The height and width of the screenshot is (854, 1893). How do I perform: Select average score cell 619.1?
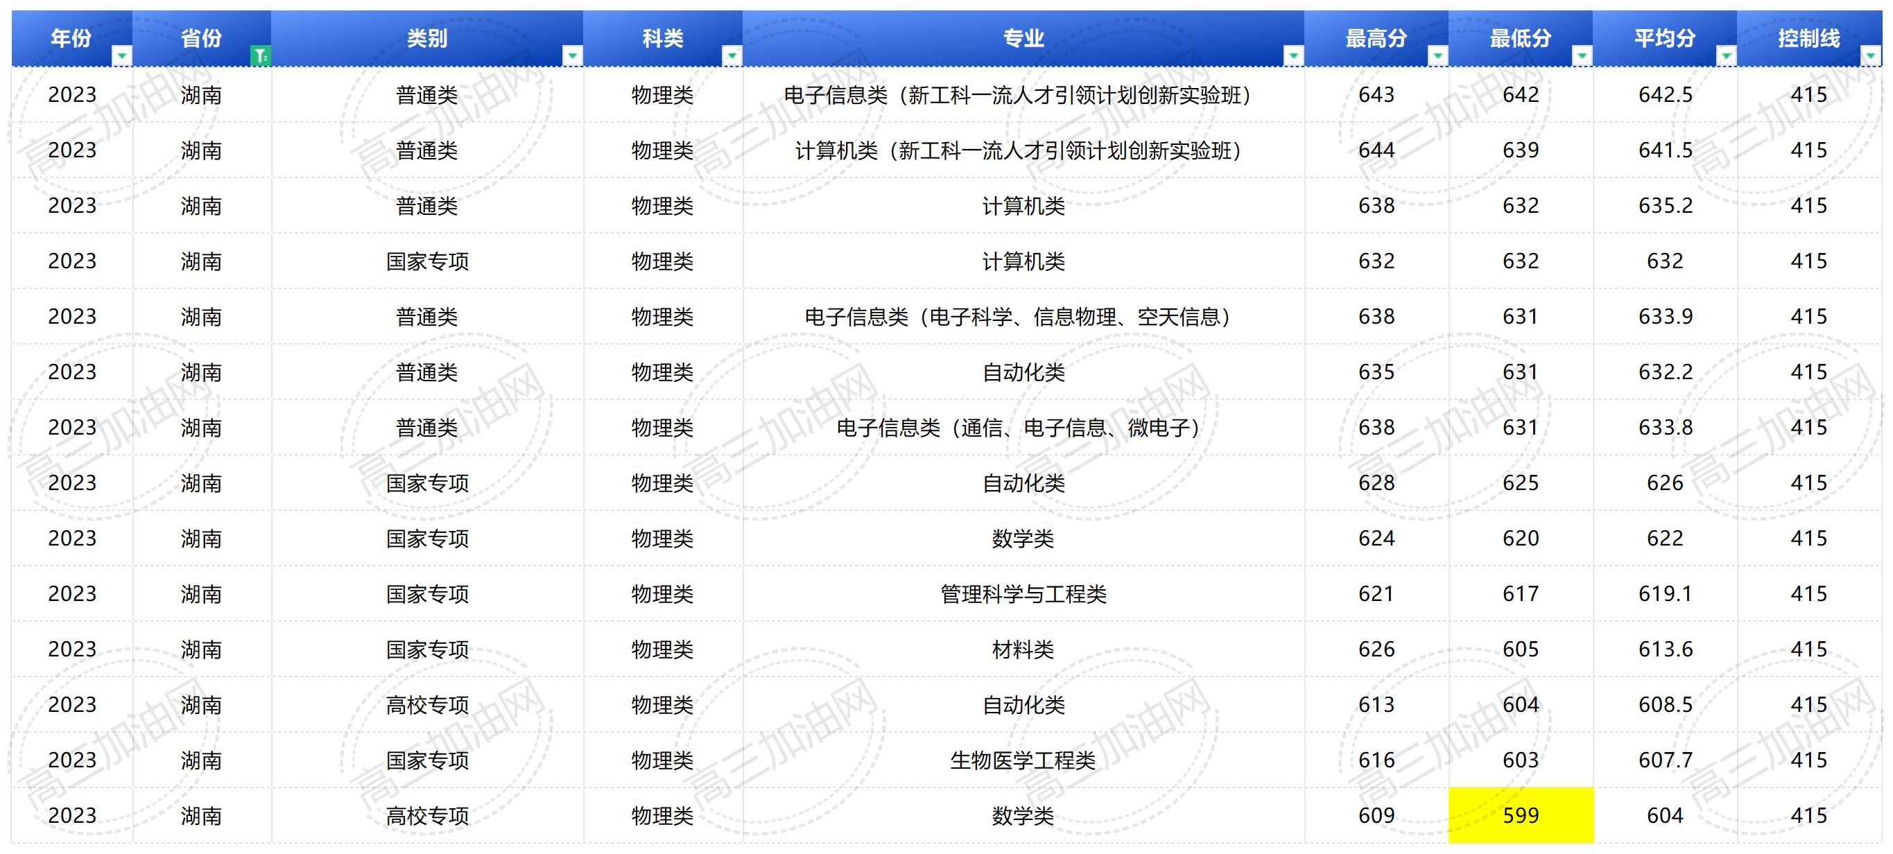[x=1664, y=593]
